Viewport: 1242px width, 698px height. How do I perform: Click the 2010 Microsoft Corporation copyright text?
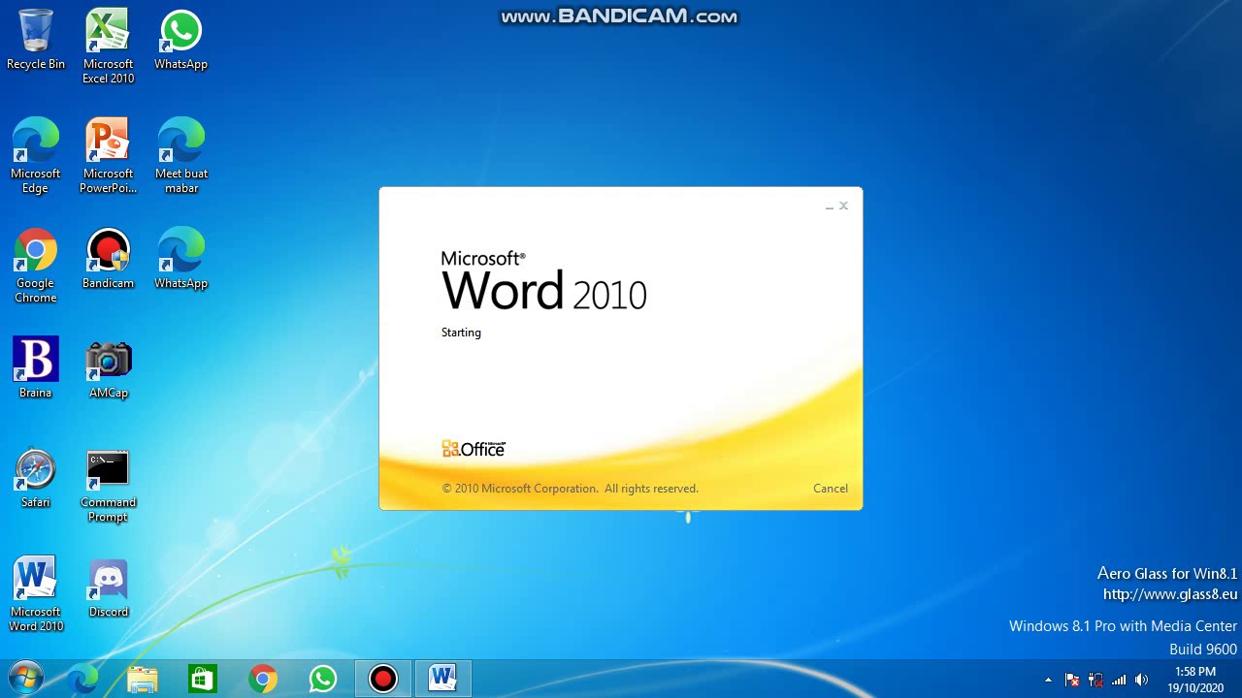571,489
